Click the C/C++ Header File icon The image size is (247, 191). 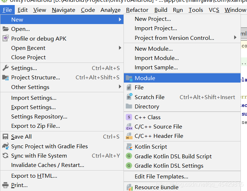click(129, 136)
